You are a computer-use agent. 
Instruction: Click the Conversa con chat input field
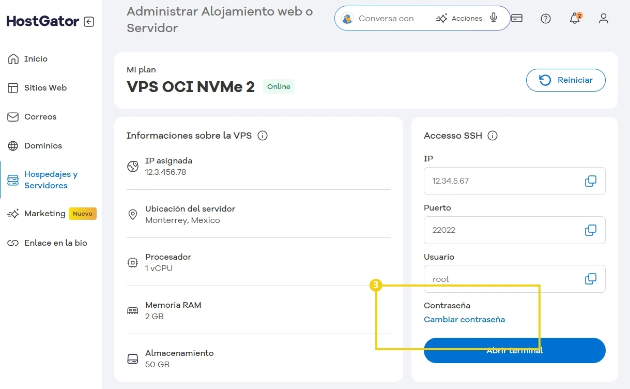393,18
